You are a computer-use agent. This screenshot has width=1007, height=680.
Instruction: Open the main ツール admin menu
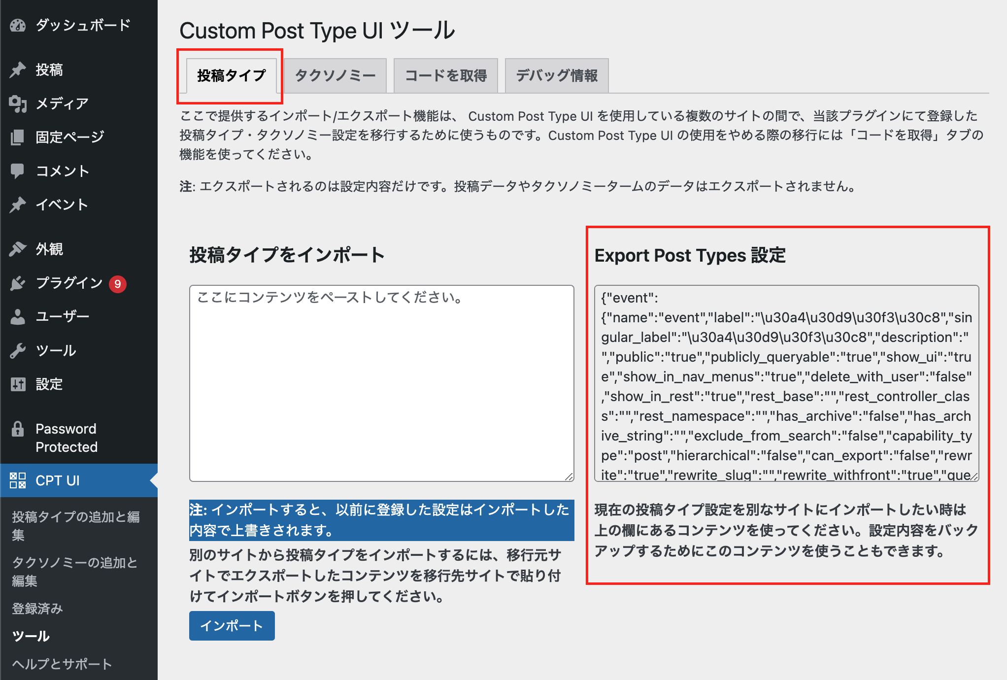79,350
